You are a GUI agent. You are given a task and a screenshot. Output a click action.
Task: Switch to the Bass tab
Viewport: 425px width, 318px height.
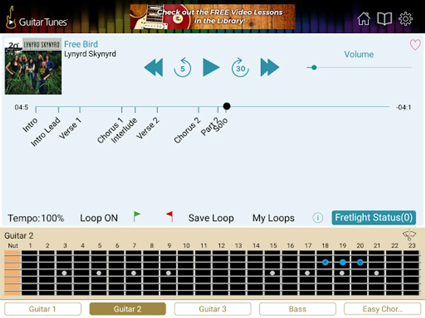pos(297,309)
